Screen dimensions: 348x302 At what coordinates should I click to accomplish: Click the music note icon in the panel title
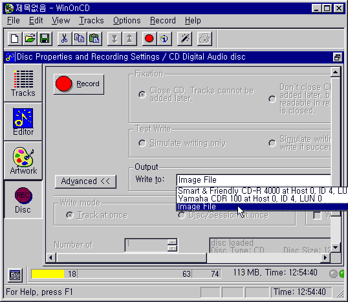click(x=10, y=57)
